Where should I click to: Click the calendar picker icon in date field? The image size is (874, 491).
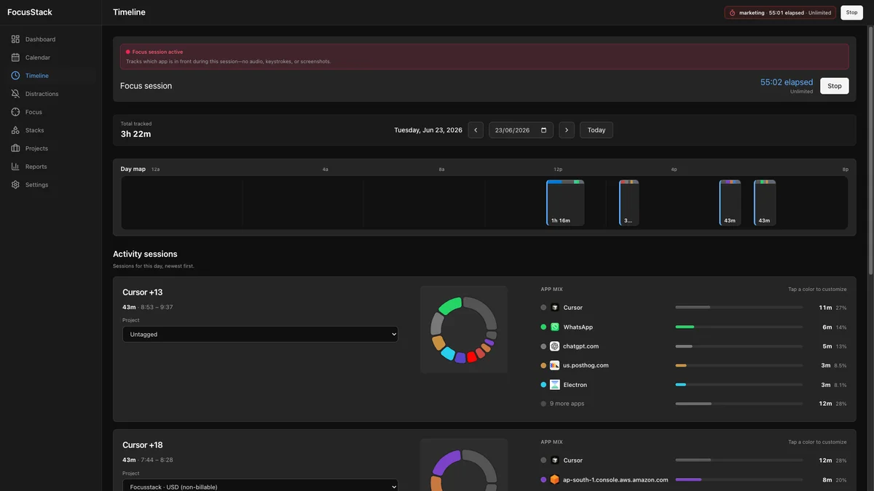pyautogui.click(x=543, y=130)
